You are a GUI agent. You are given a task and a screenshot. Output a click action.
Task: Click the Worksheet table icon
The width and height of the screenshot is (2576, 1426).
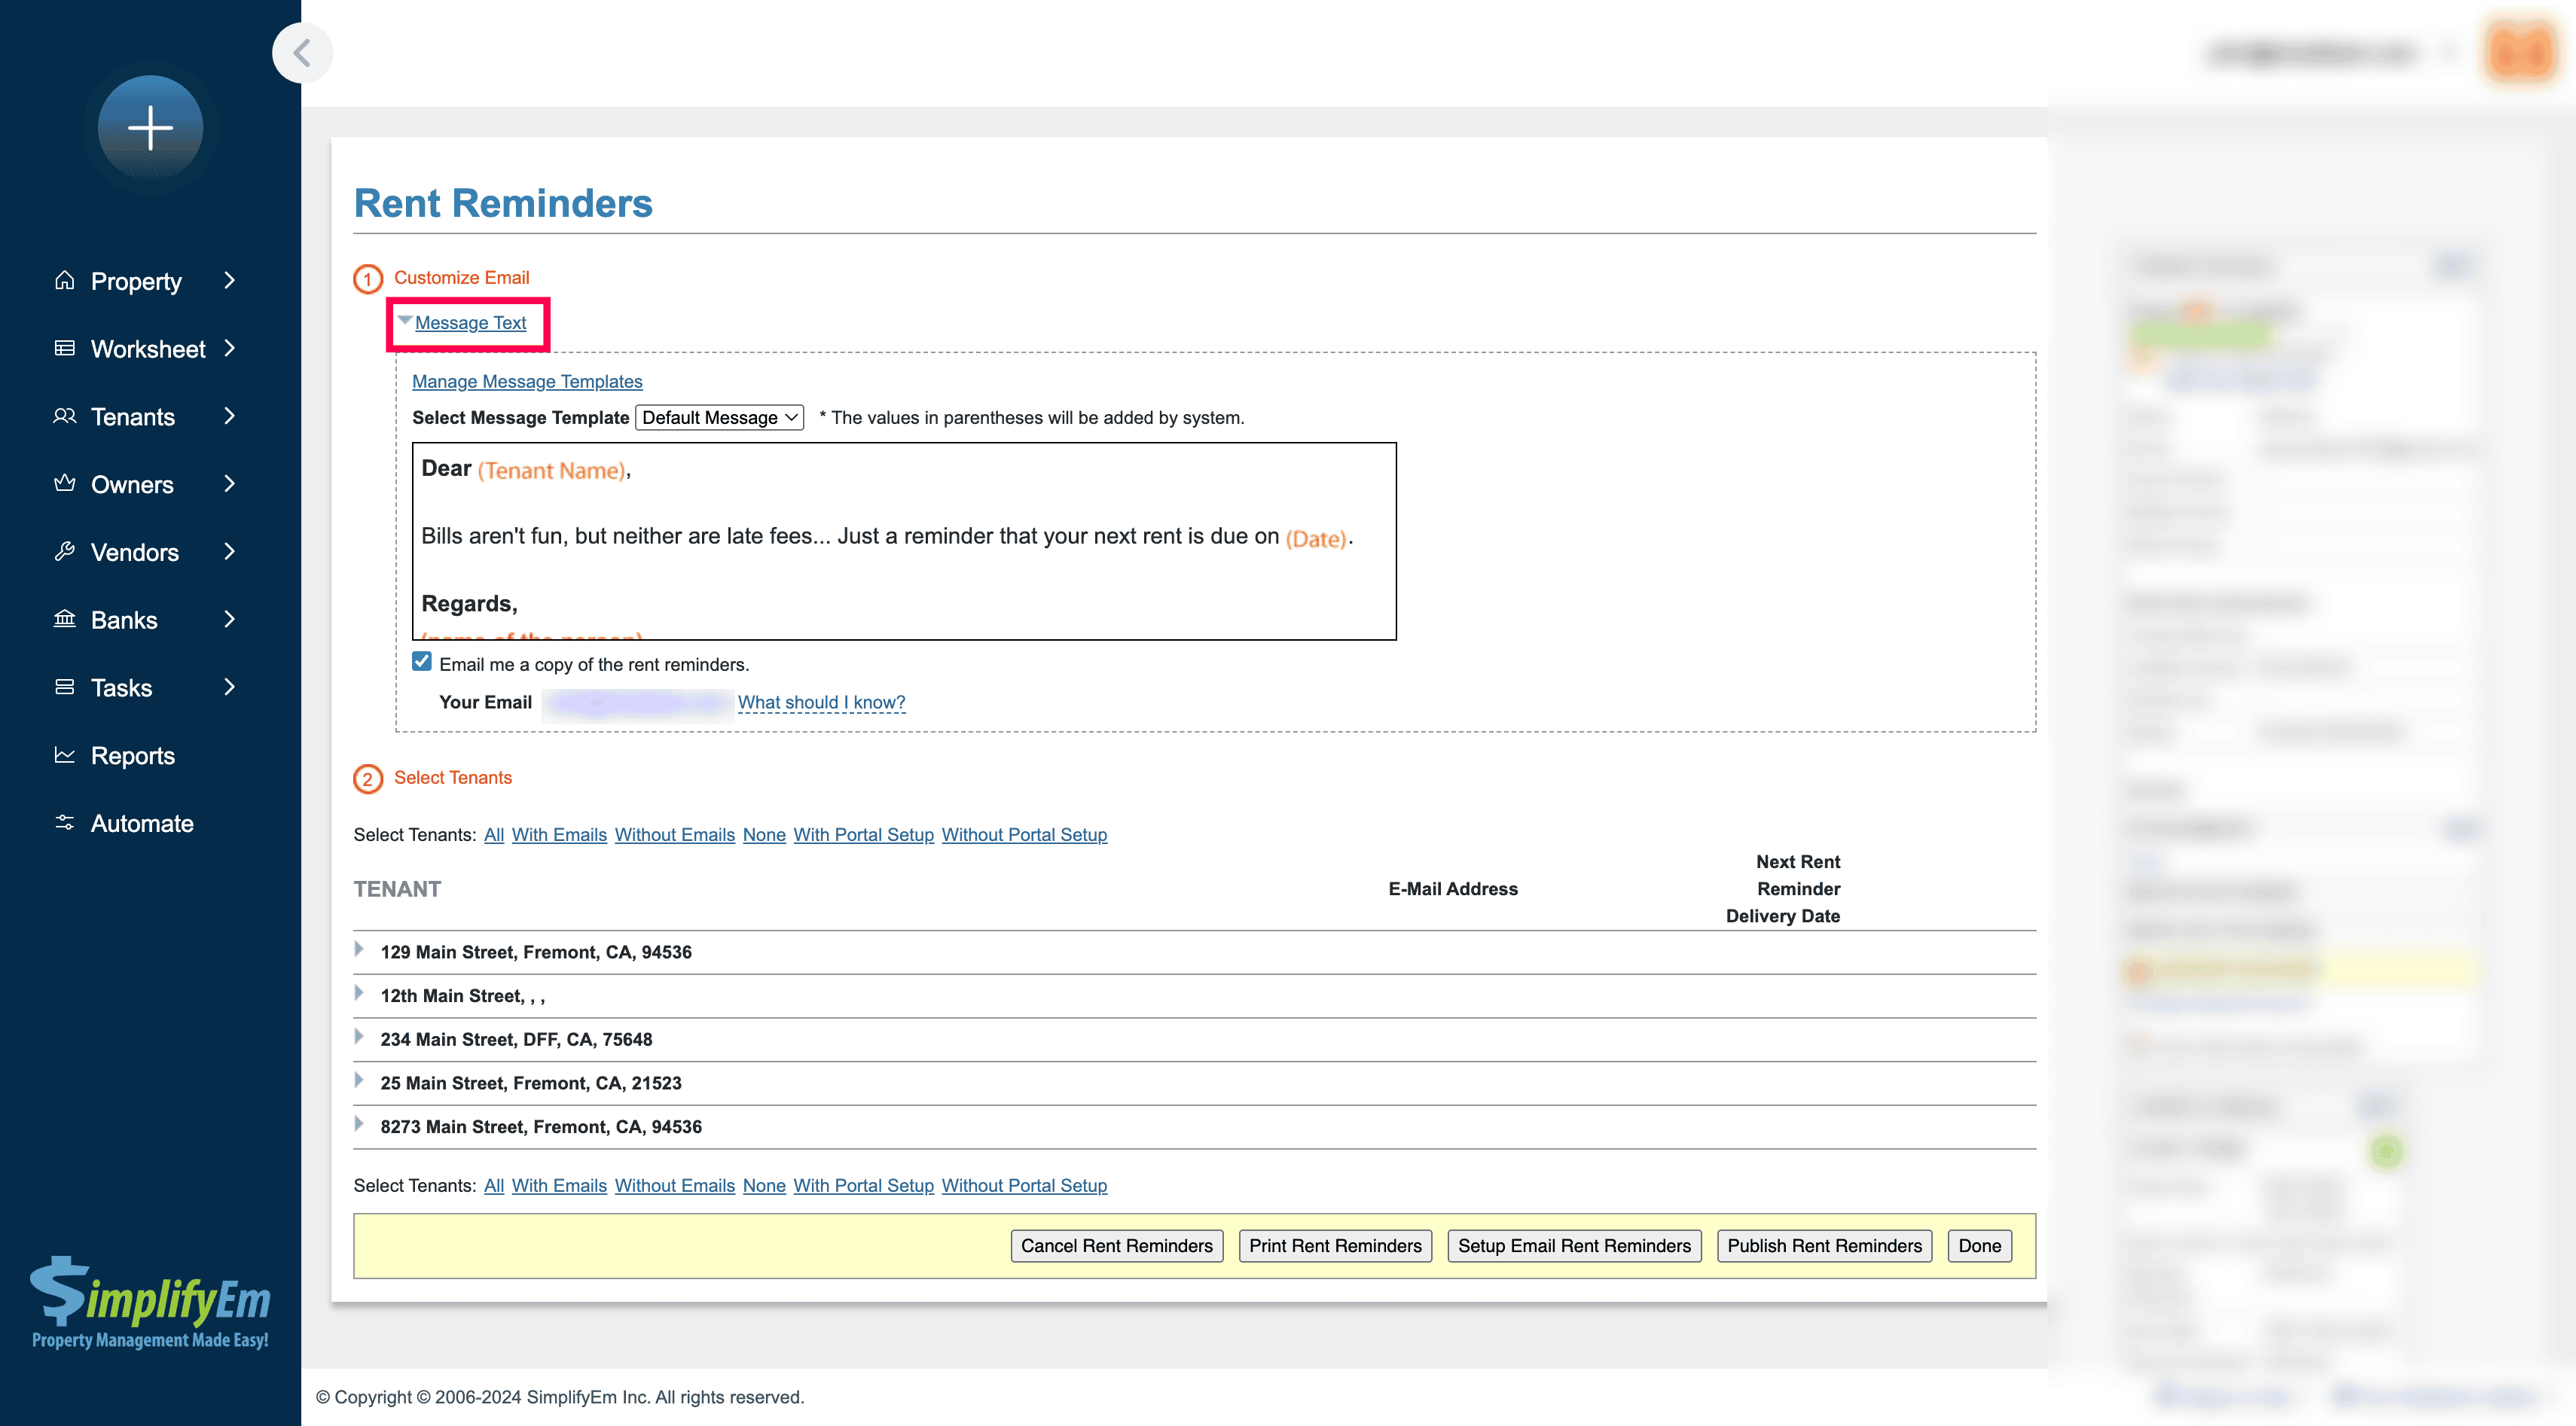tap(65, 348)
